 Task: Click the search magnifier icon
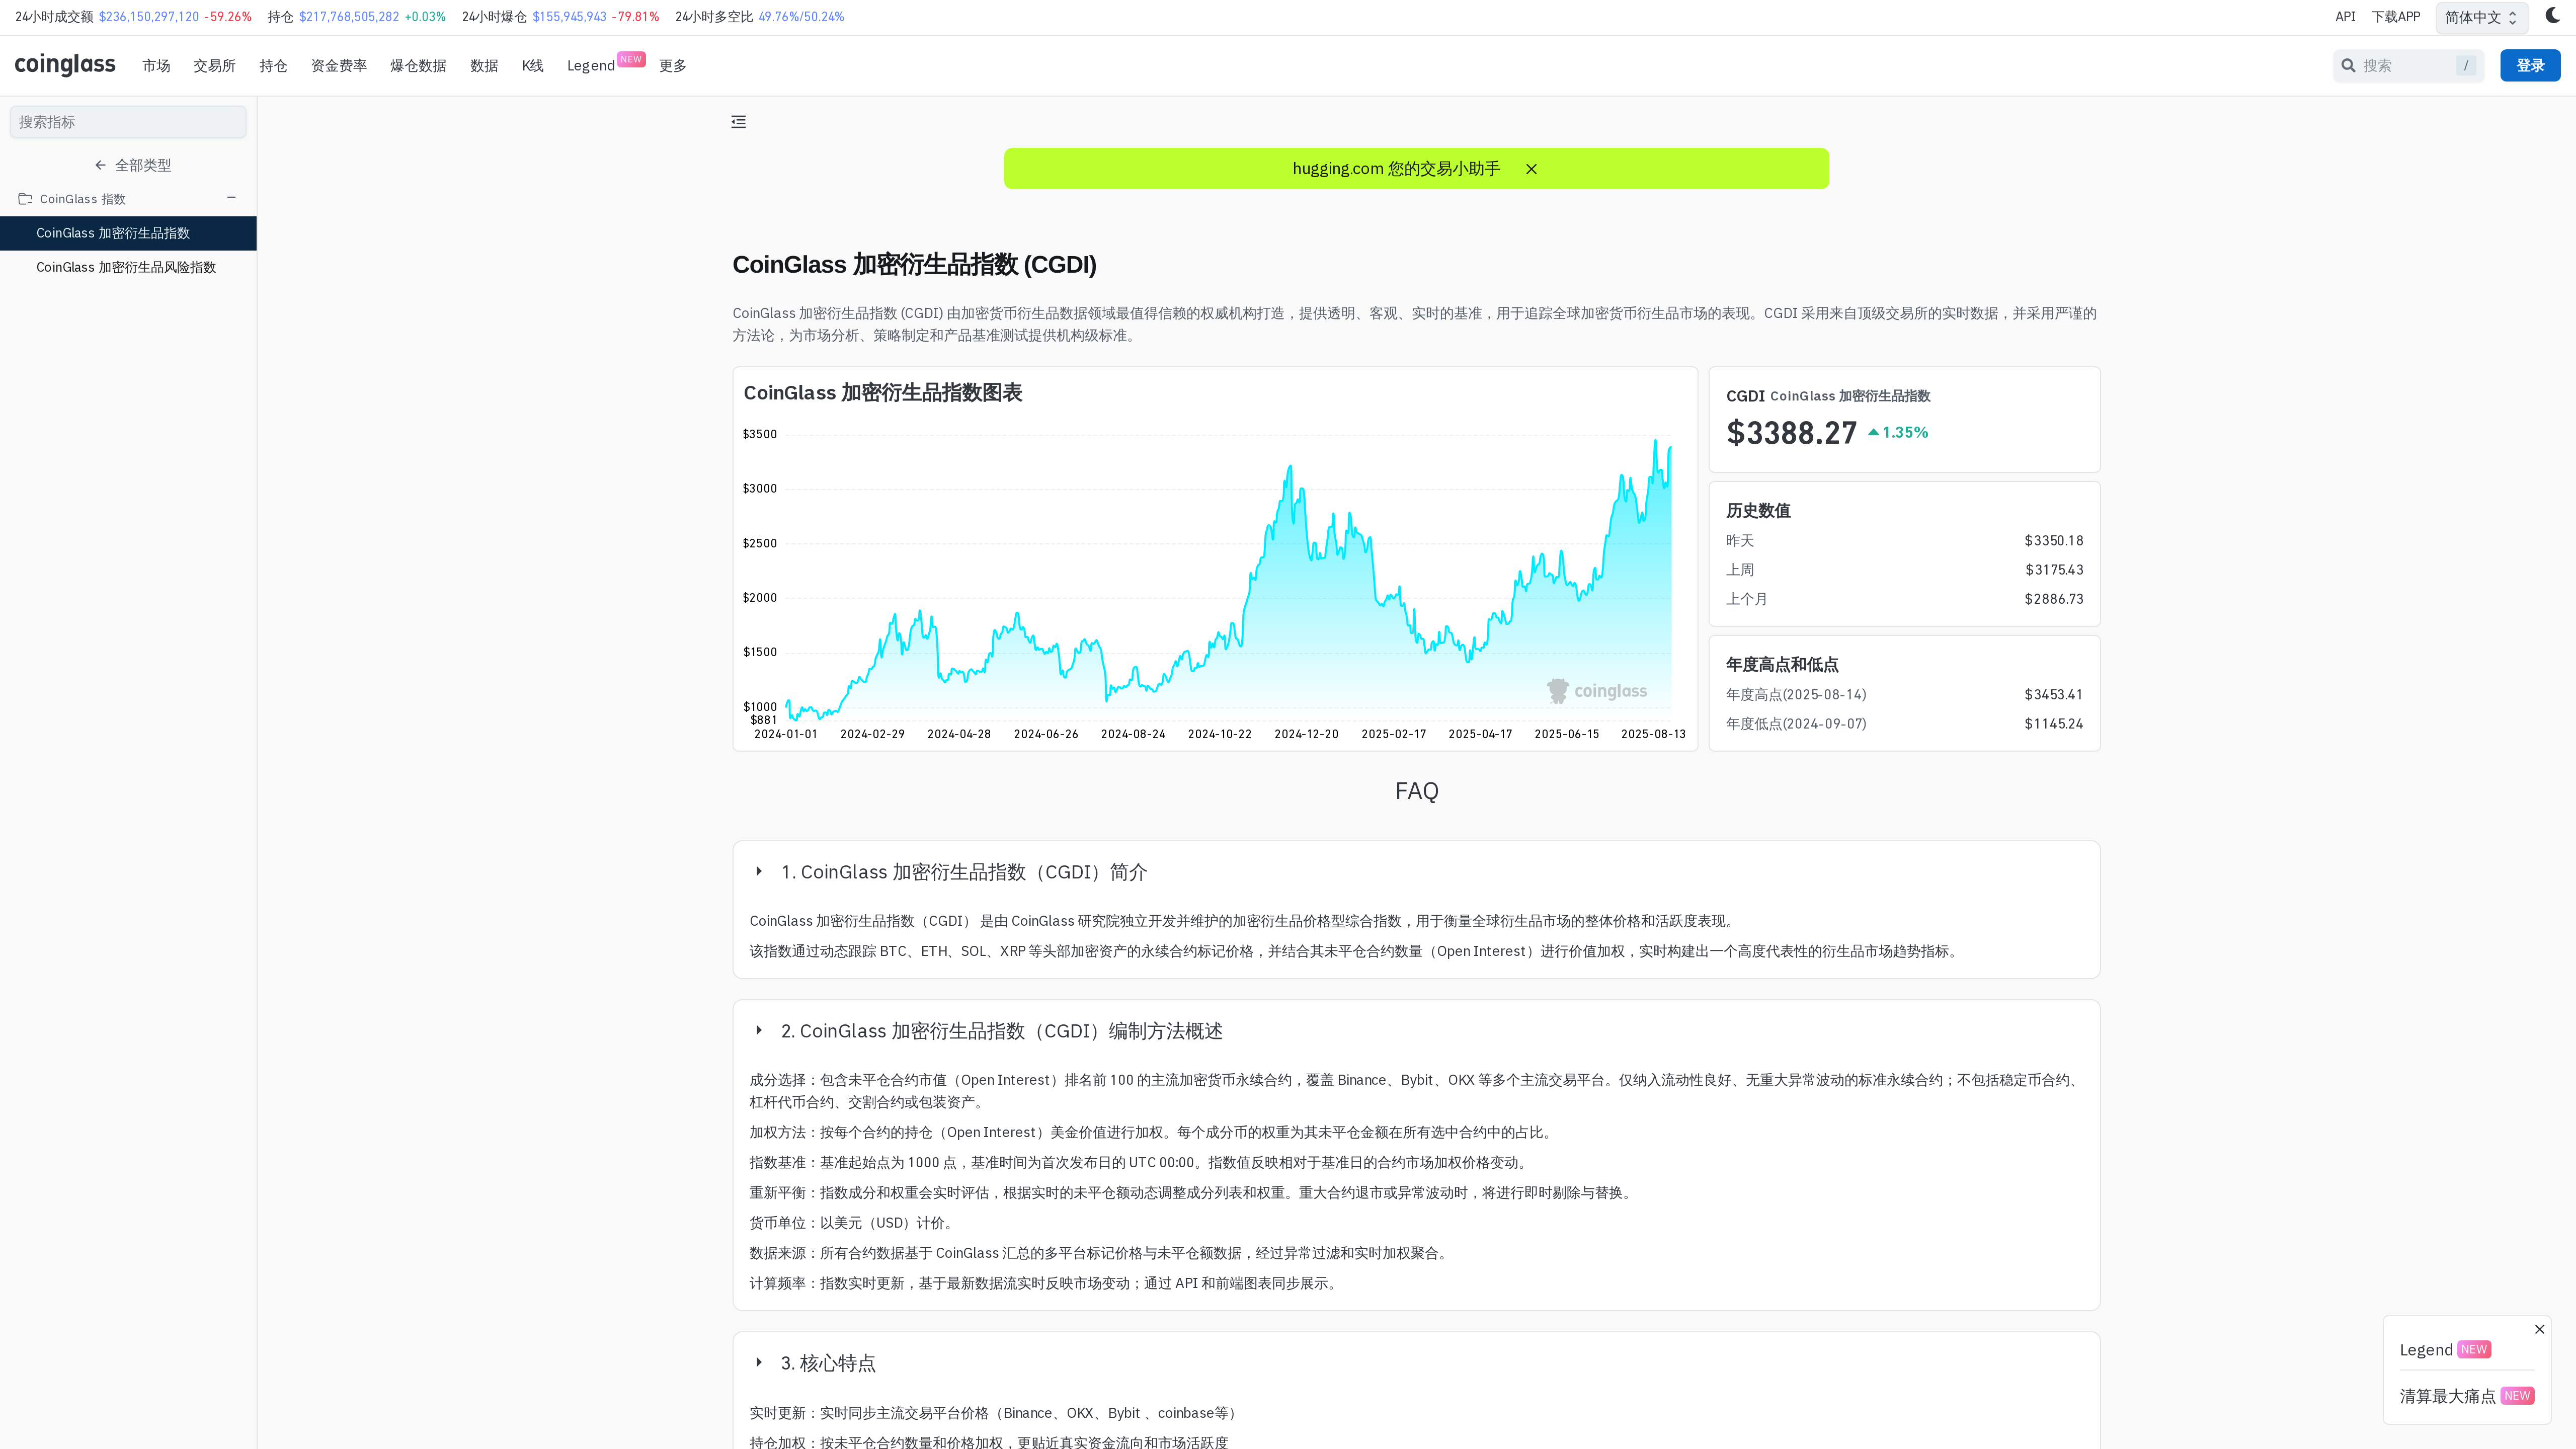[x=2348, y=66]
